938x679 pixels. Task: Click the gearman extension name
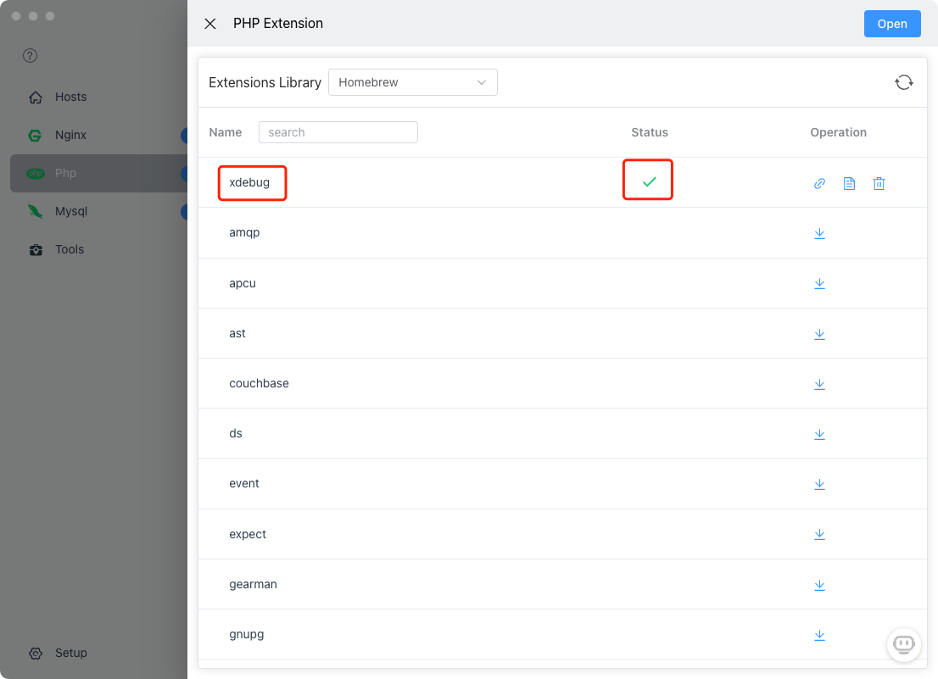click(x=253, y=585)
